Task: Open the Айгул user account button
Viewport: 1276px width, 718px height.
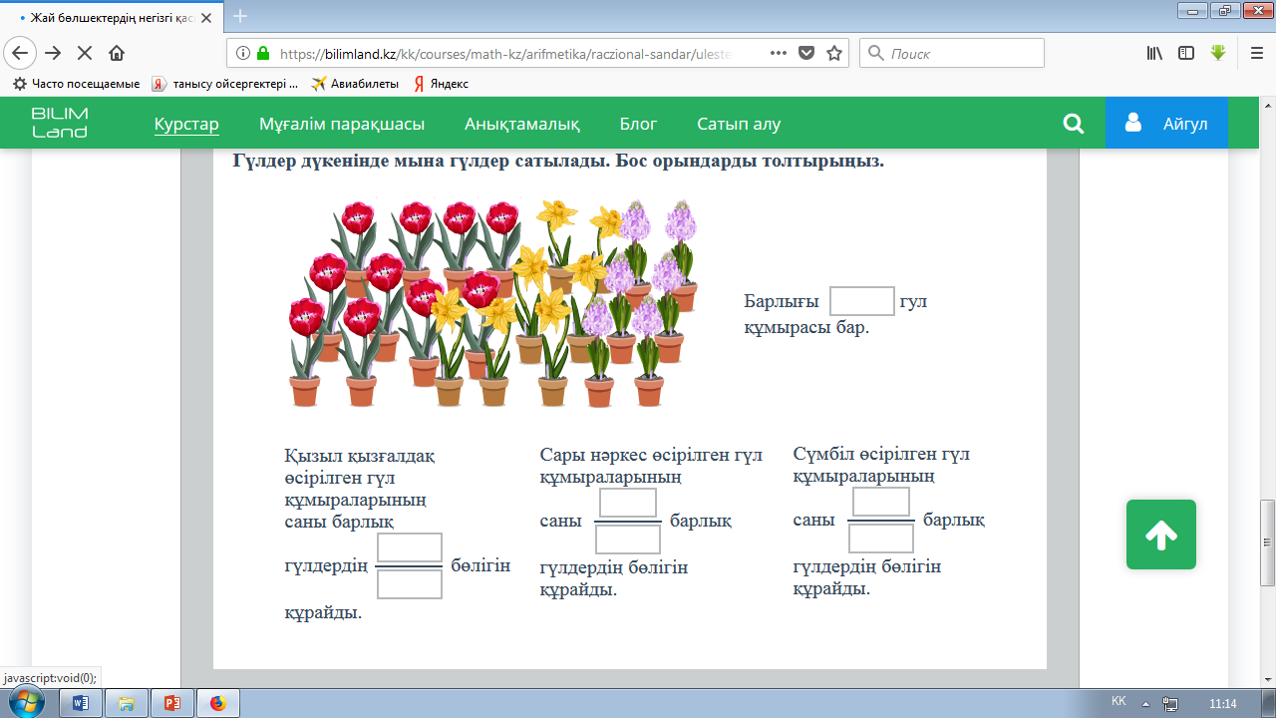Action: tap(1166, 124)
